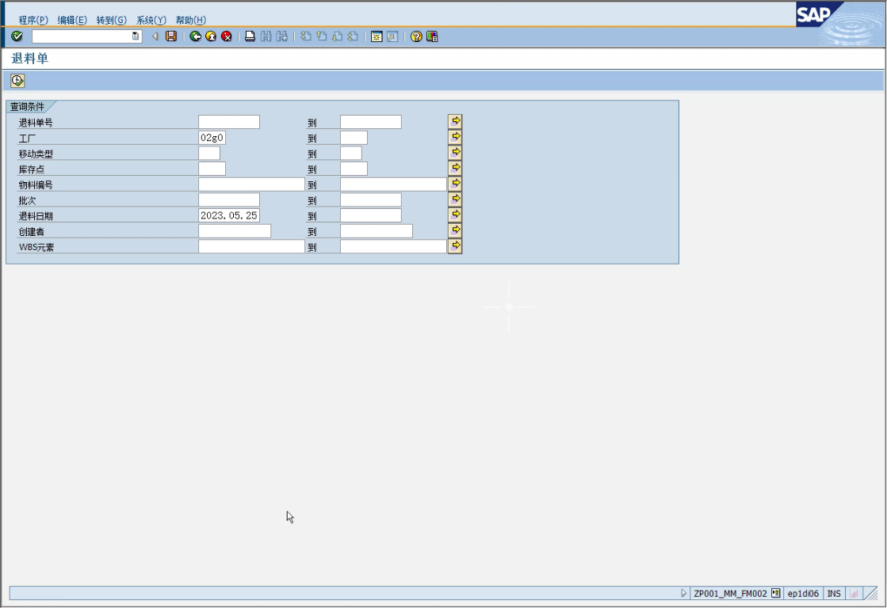Expand status bar with the triangle arrow
The width and height of the screenshot is (887, 608).
(x=684, y=593)
